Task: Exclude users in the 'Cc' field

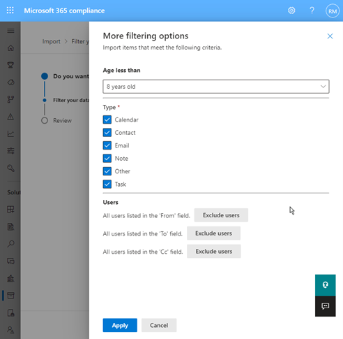Action: [x=214, y=252]
